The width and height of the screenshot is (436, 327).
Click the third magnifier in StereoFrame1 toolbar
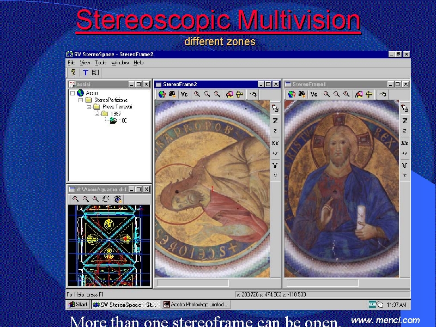coord(347,94)
